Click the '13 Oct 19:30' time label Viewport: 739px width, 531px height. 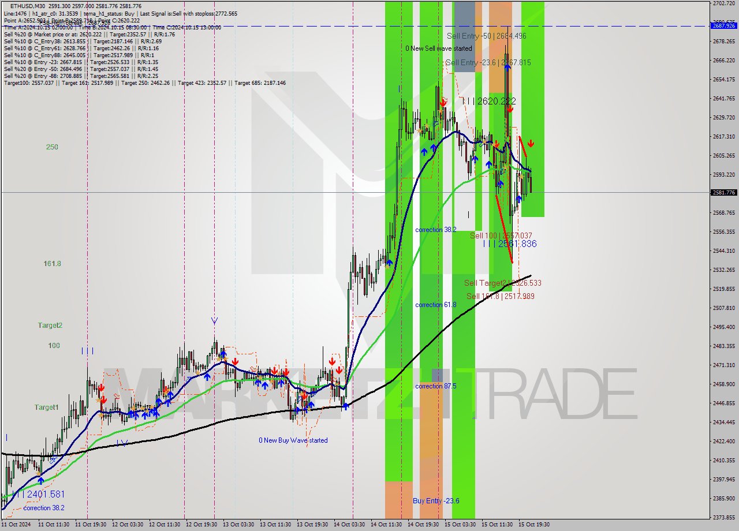(312, 525)
